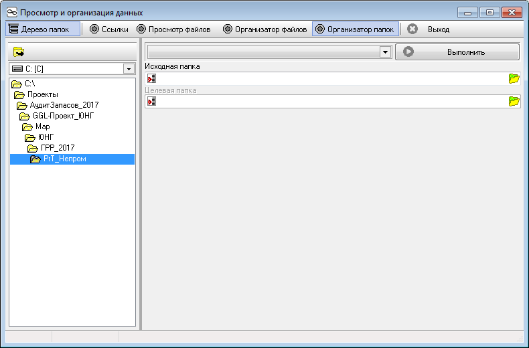Click the folder icon next to C:\
The image size is (529, 348).
(17, 84)
